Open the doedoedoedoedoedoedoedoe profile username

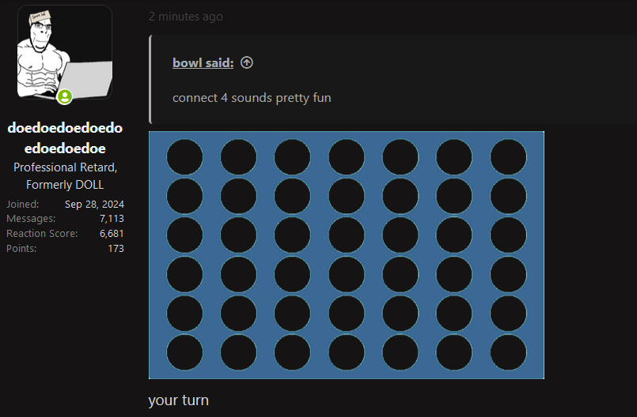pyautogui.click(x=65, y=138)
